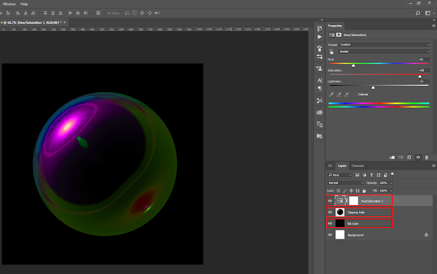Select the Hue/Saturation 1 layer mask thumbnail
The height and width of the screenshot is (274, 437).
tap(354, 201)
